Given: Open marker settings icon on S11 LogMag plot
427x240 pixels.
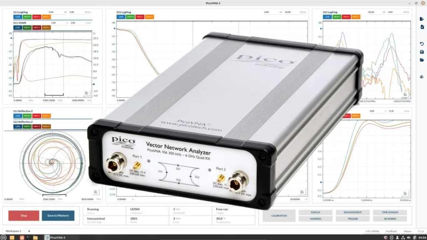Looking at the screenshot, I should click(x=86, y=93).
